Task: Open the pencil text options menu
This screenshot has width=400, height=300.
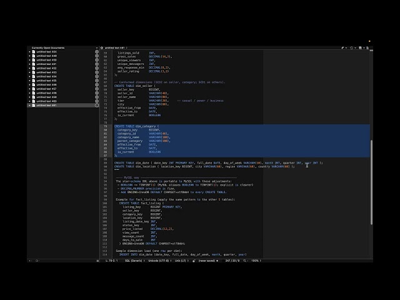Action: [344, 47]
